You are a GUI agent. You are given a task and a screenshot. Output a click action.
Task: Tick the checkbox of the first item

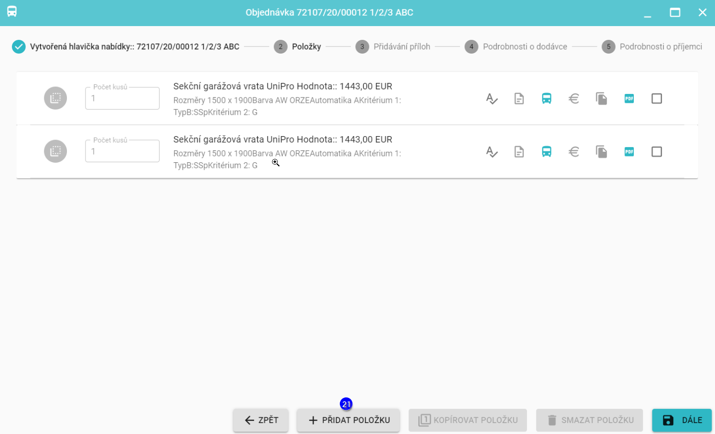click(657, 99)
